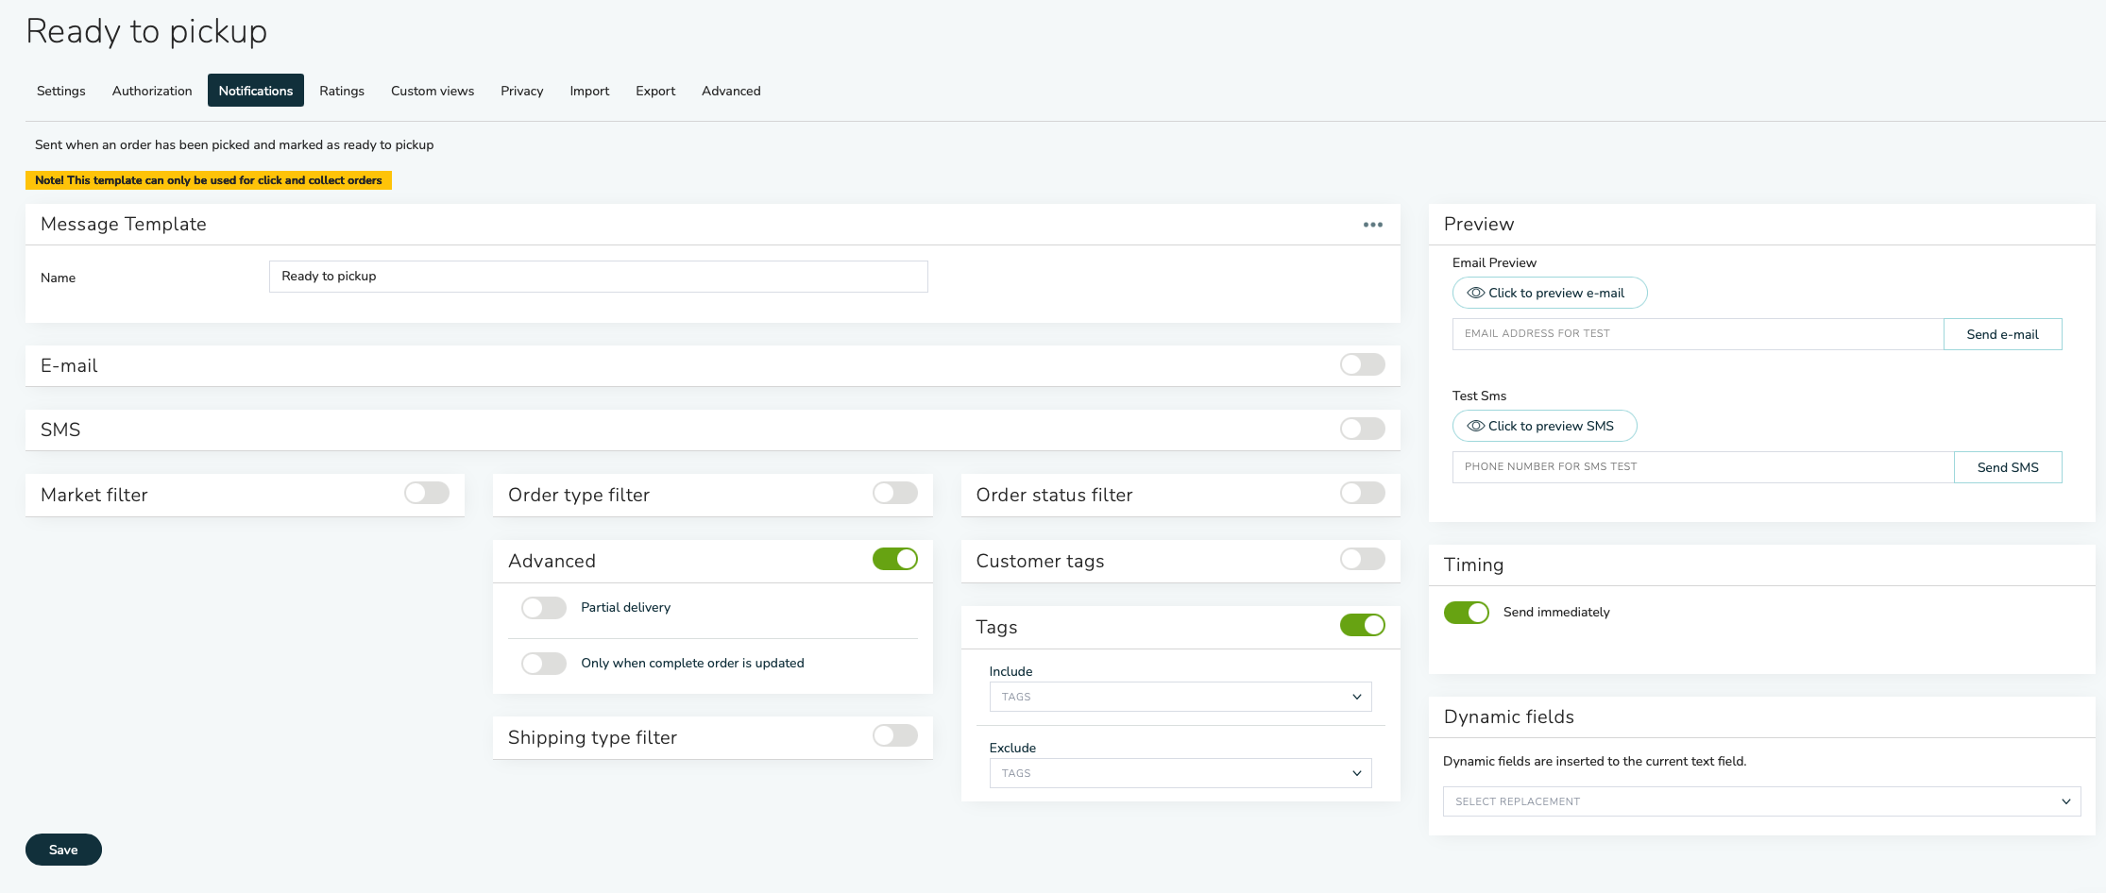Expand the Select Replacement dropdown
The width and height of the screenshot is (2106, 893).
click(x=1761, y=802)
